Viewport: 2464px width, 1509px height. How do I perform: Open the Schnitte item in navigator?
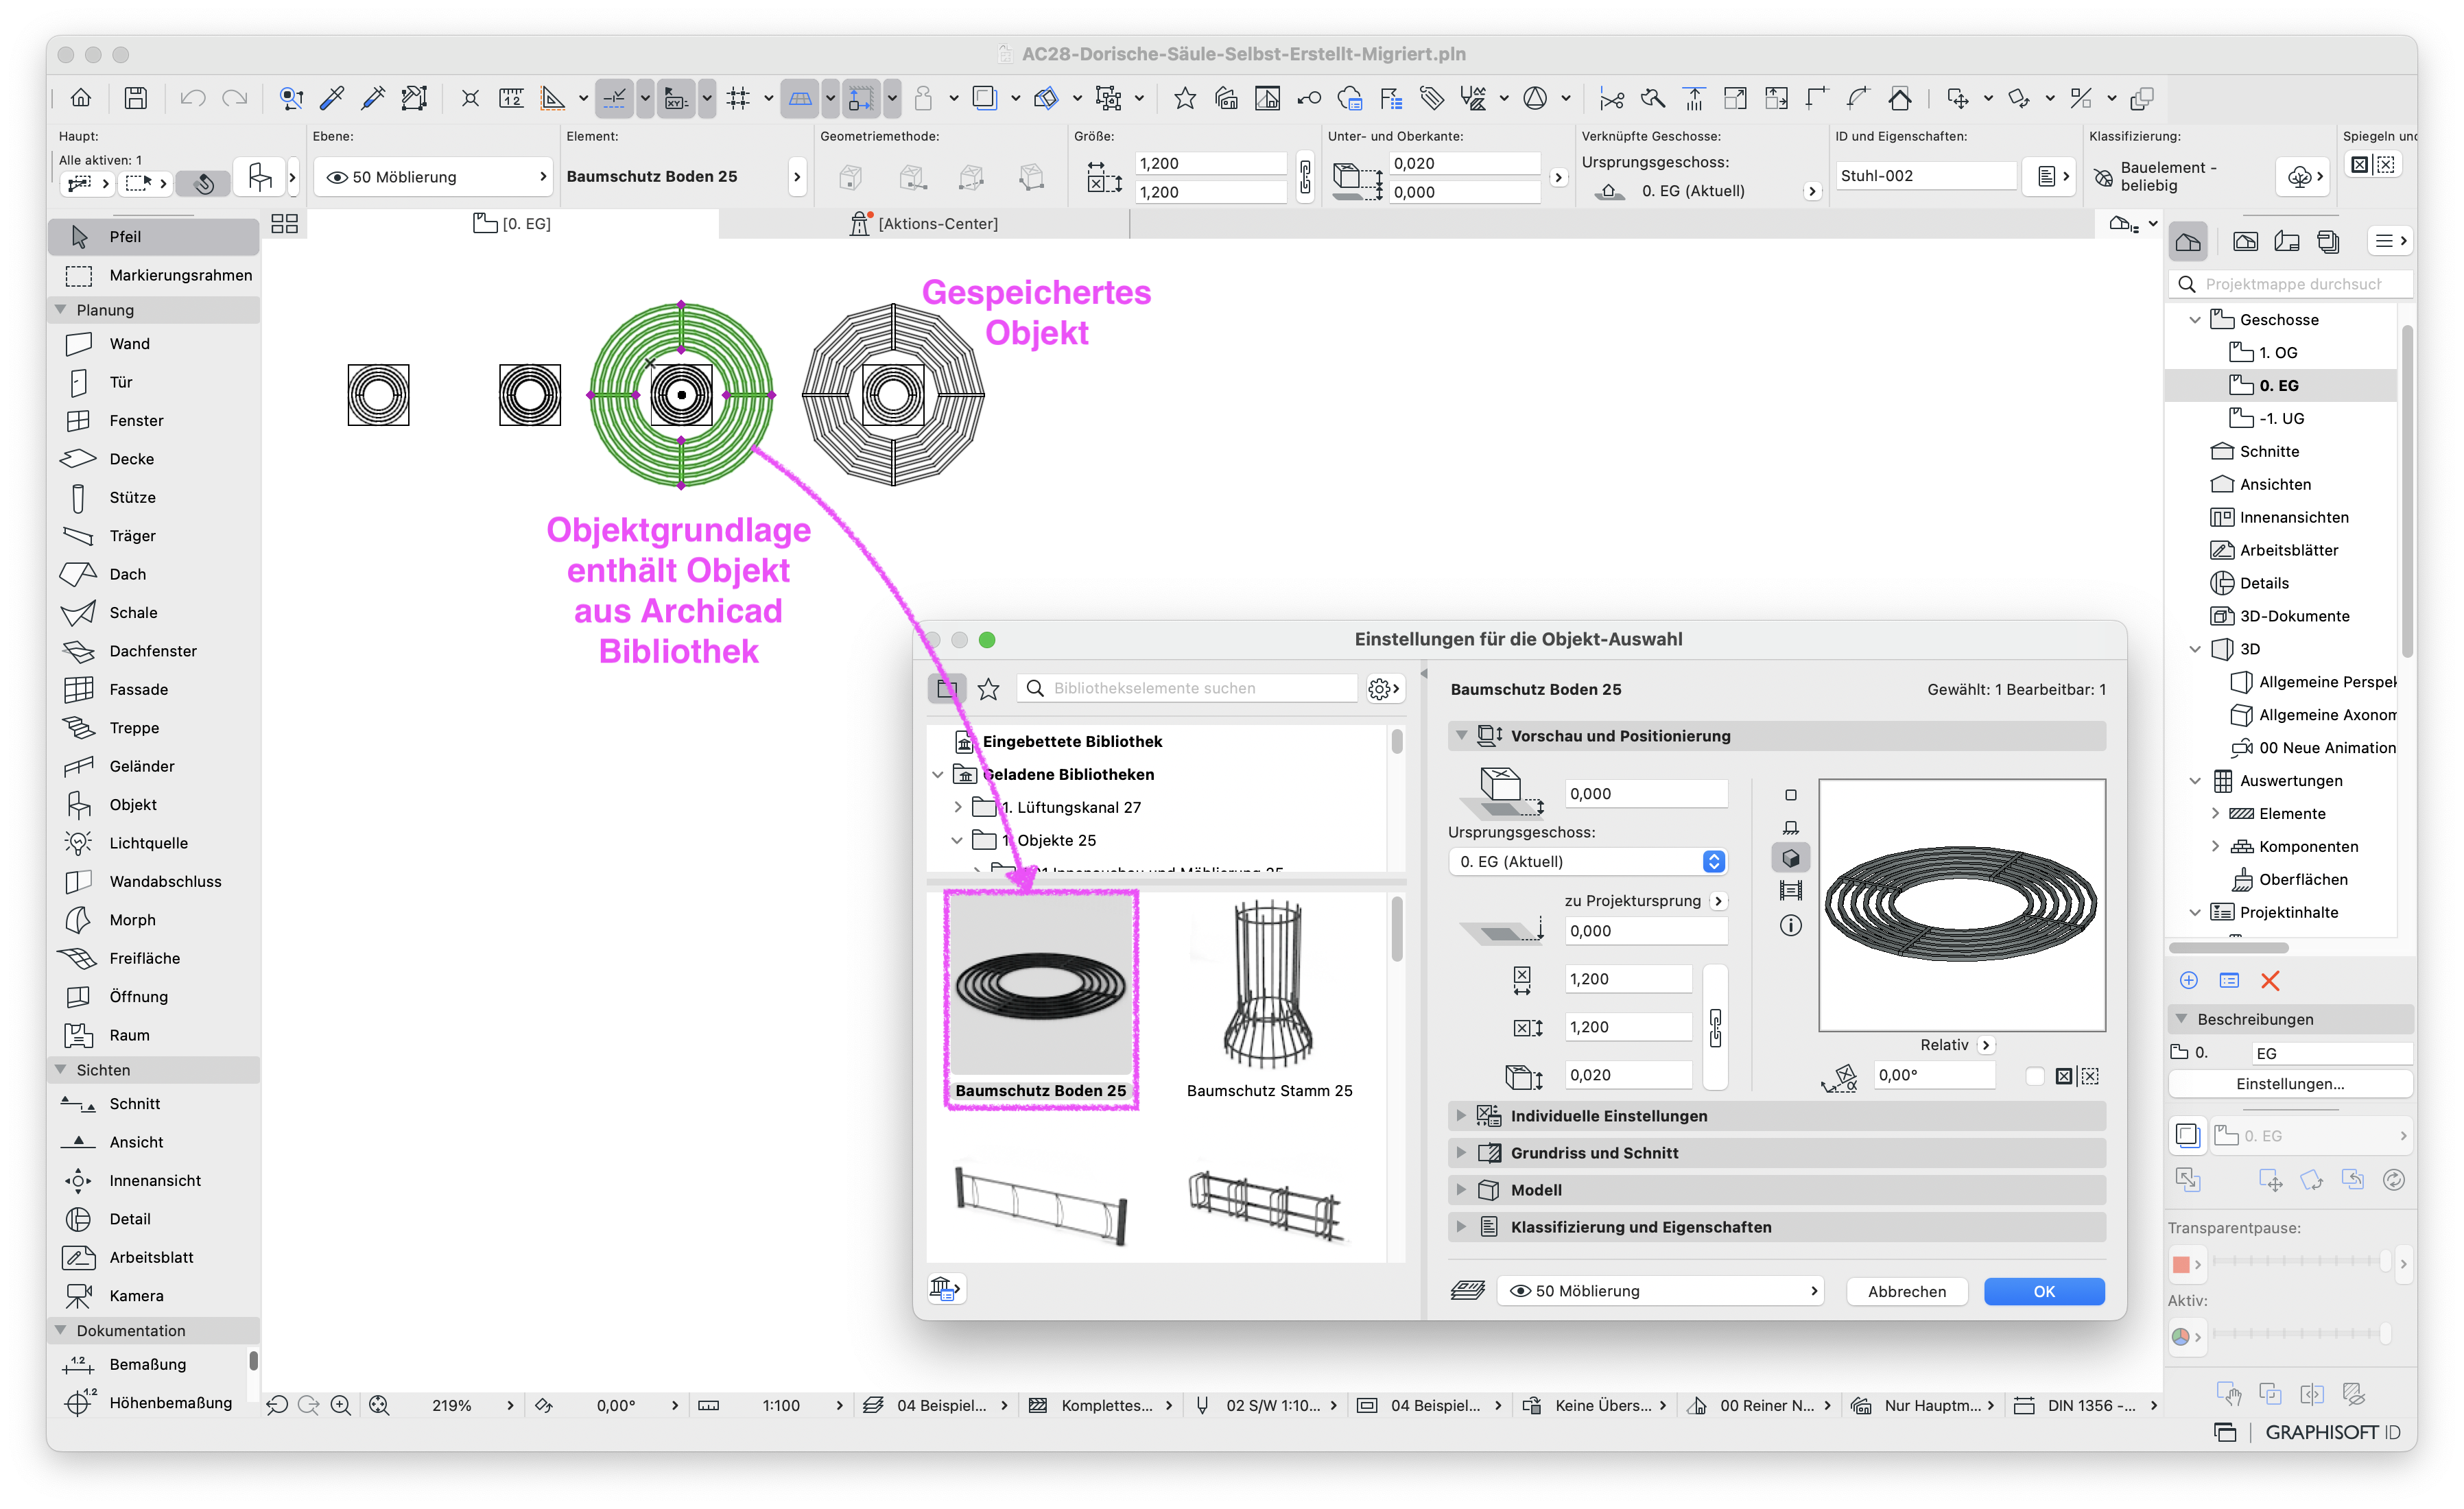click(x=2269, y=452)
